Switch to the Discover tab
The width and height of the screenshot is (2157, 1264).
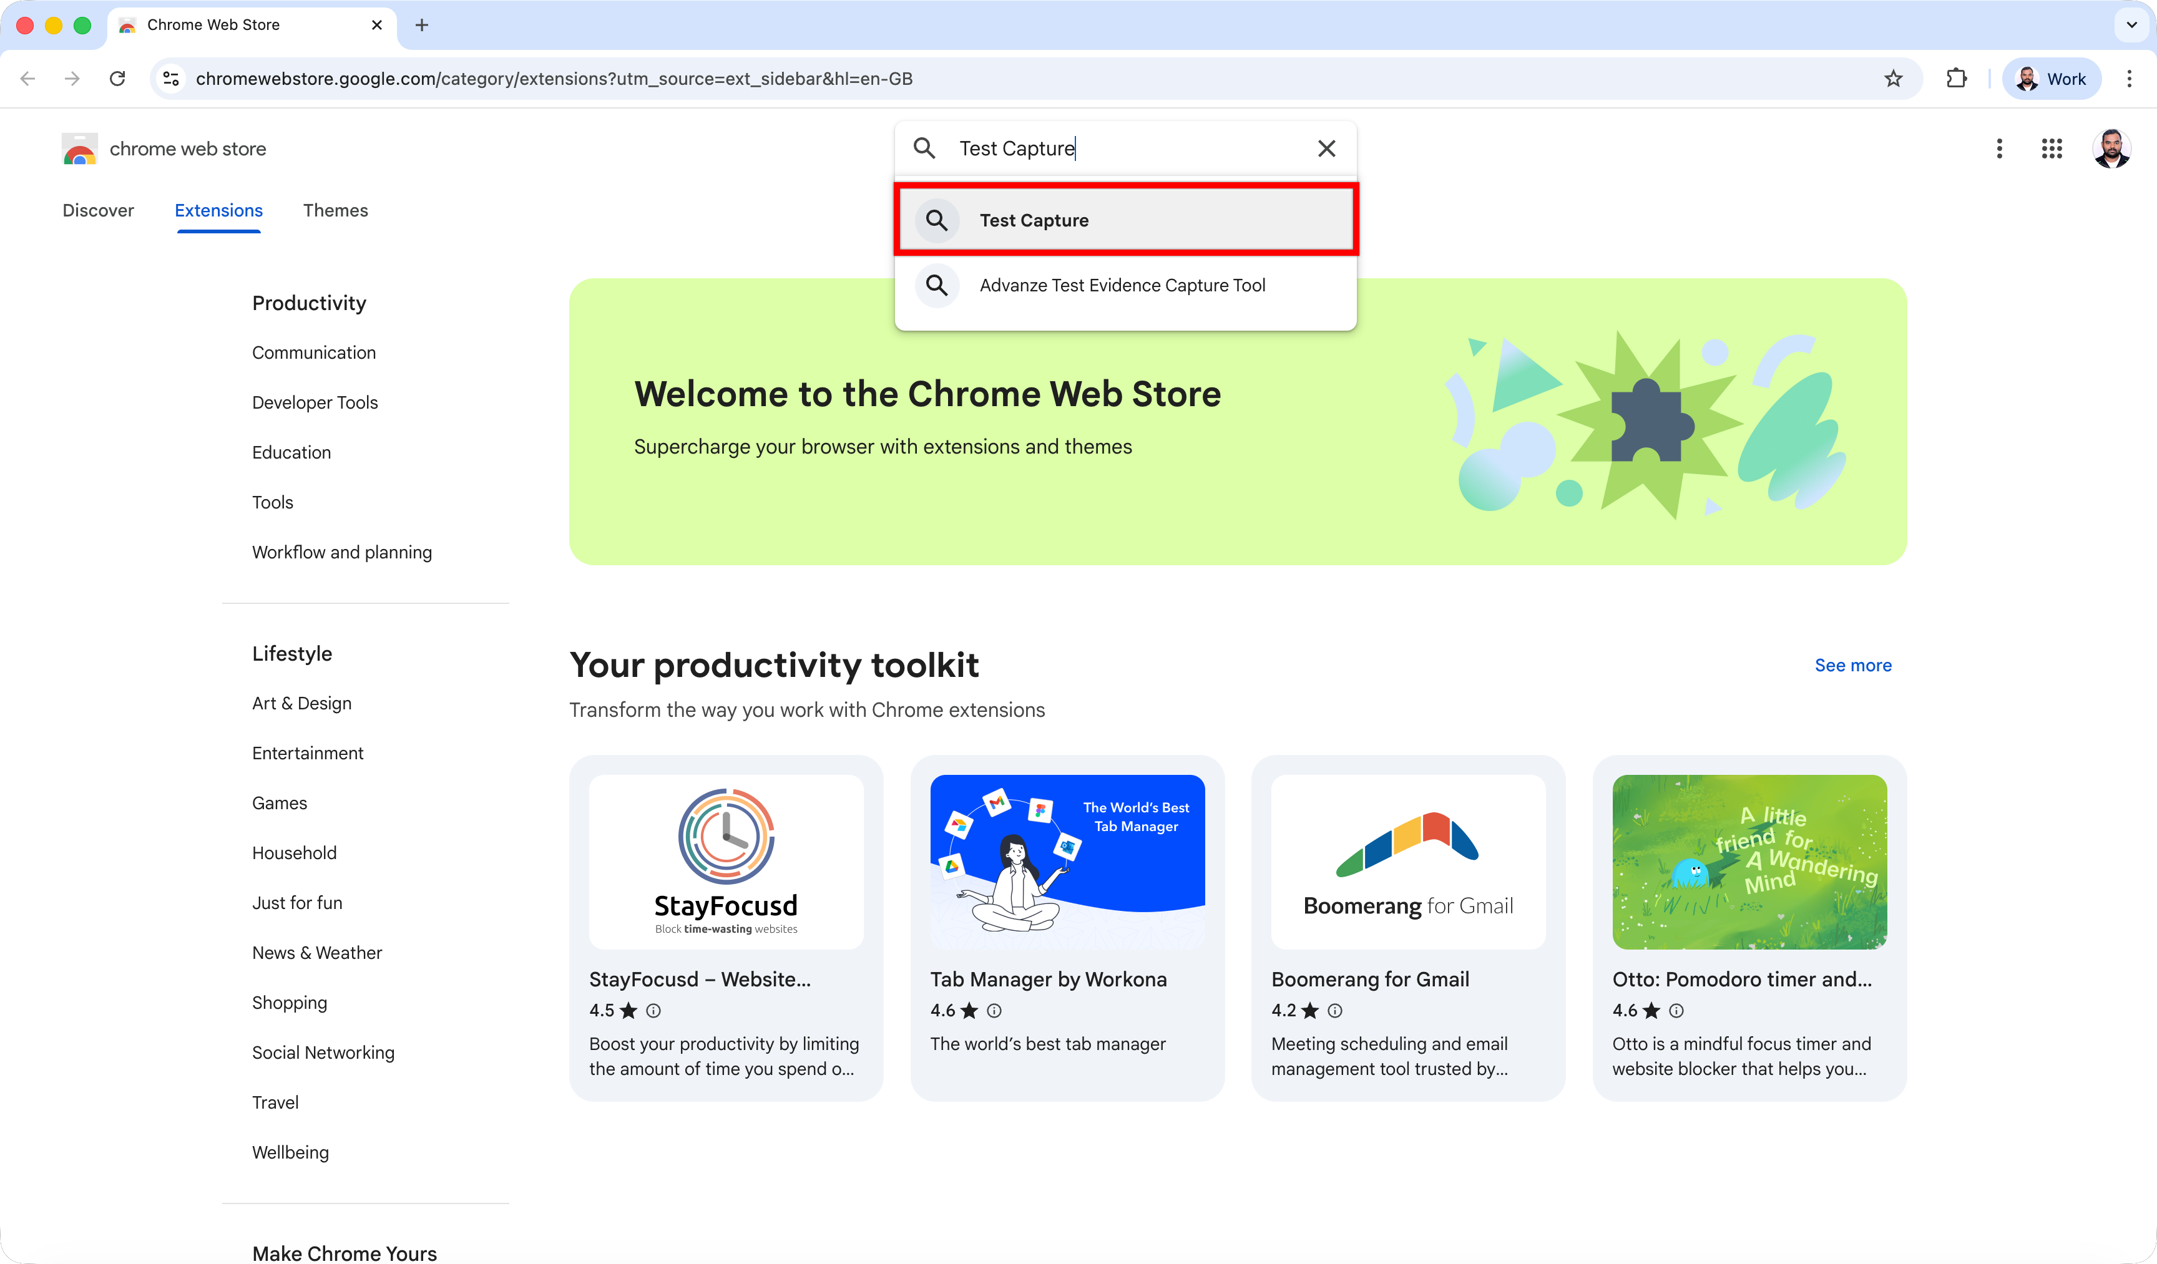coord(97,210)
